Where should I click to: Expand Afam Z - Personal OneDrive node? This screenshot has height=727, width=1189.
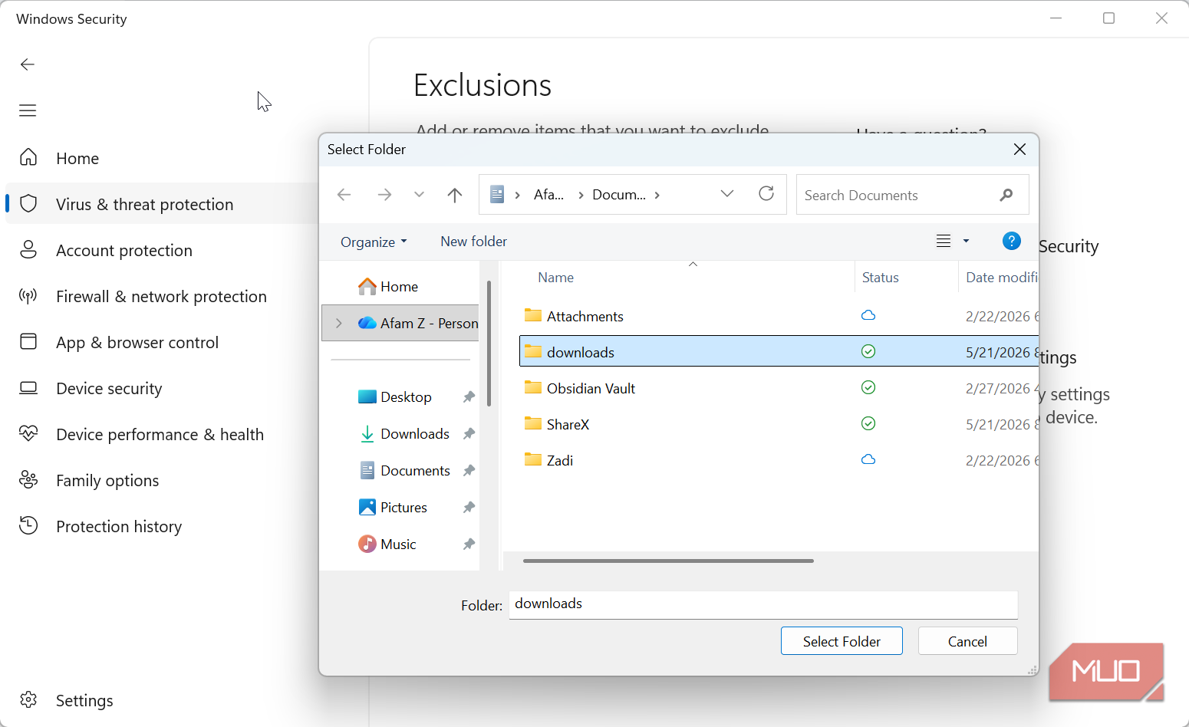tap(339, 323)
